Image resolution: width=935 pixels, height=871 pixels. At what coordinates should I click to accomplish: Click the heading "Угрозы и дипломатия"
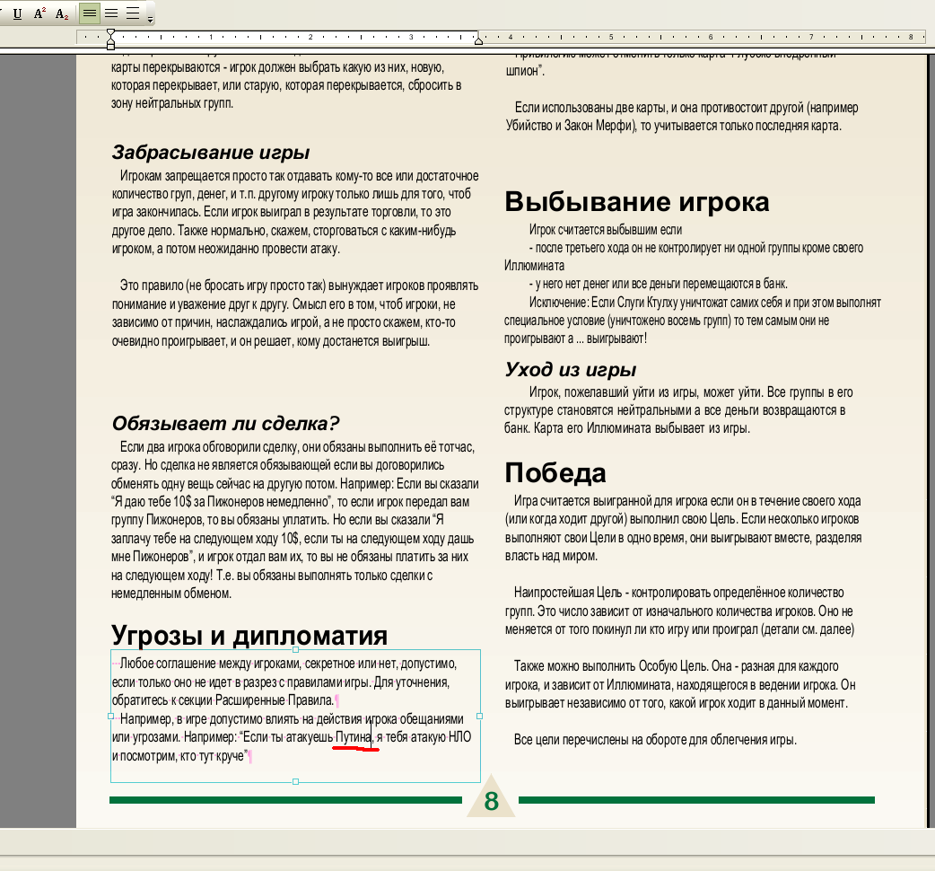tap(249, 636)
